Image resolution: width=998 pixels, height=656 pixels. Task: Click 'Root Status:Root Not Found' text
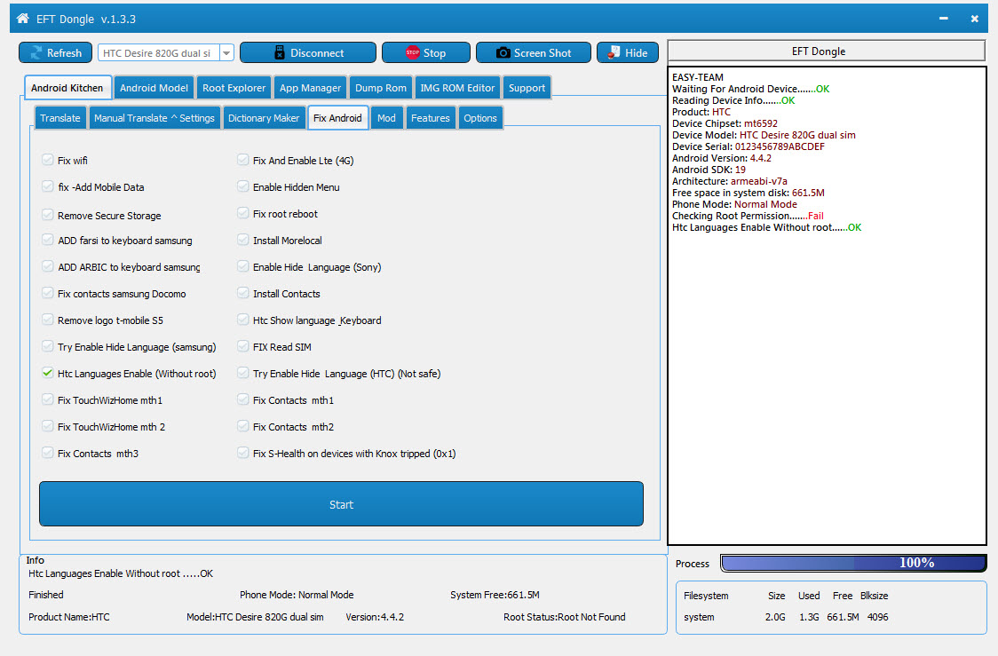click(x=565, y=617)
